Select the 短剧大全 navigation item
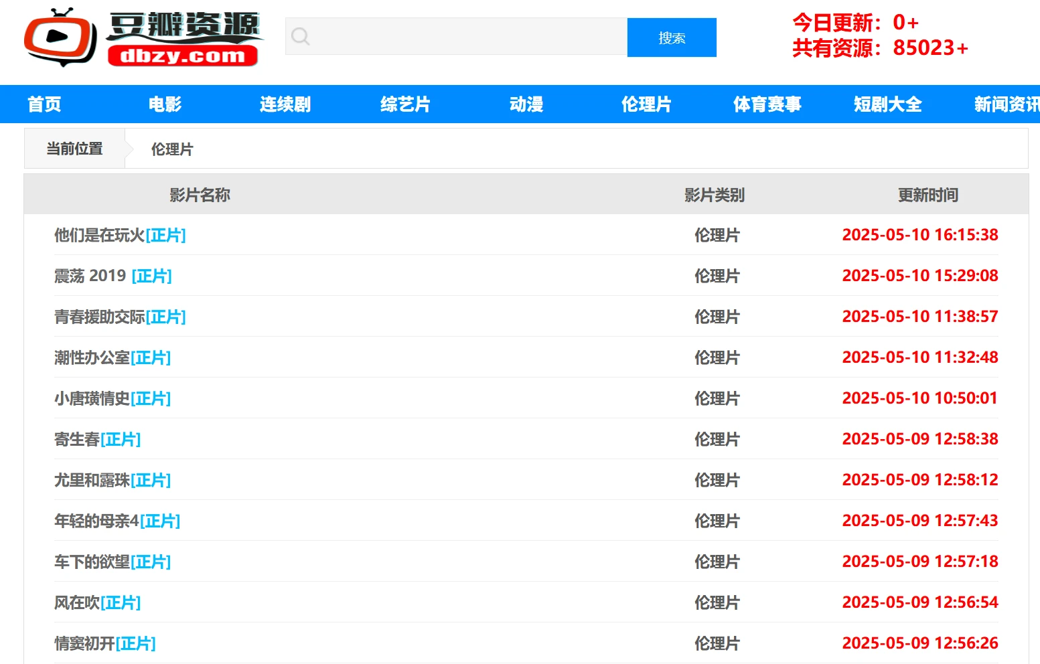Screen dimensions: 1040x664 tap(887, 104)
